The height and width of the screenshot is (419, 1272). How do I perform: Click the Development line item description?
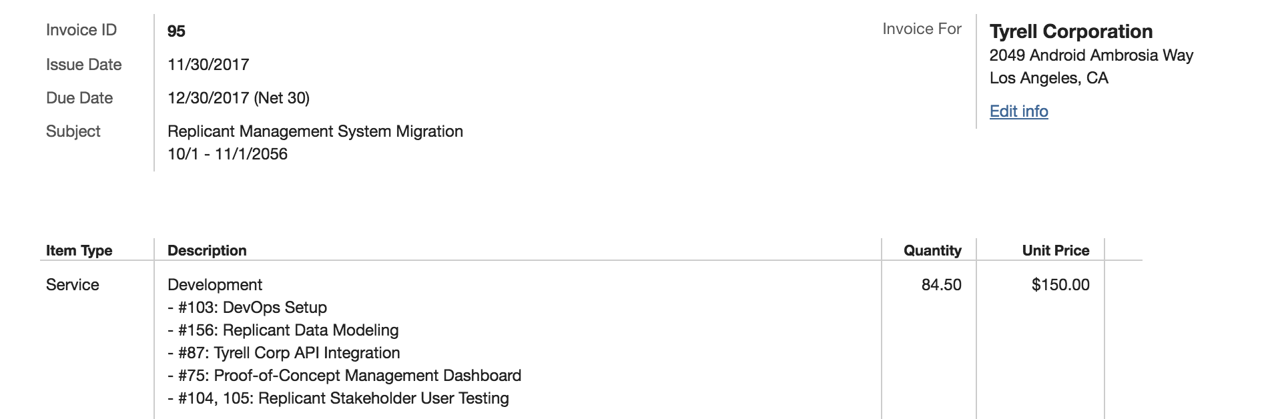coord(214,284)
